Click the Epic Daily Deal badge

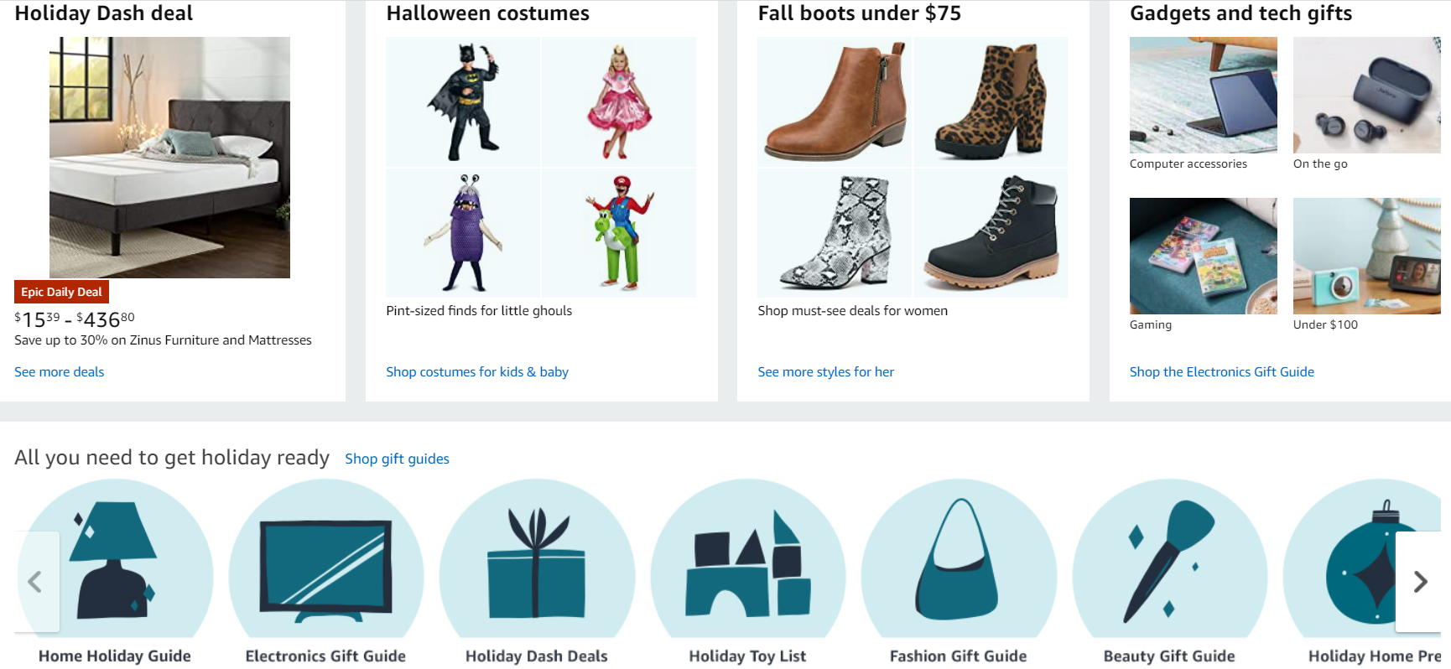(x=61, y=292)
